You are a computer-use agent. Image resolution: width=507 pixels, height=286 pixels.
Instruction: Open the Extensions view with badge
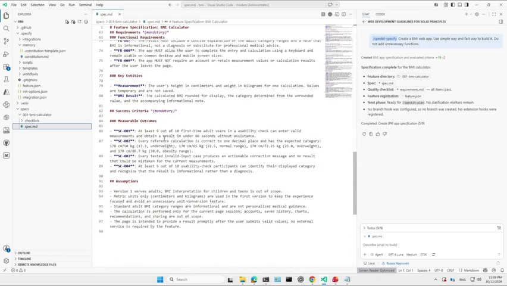coord(6,67)
